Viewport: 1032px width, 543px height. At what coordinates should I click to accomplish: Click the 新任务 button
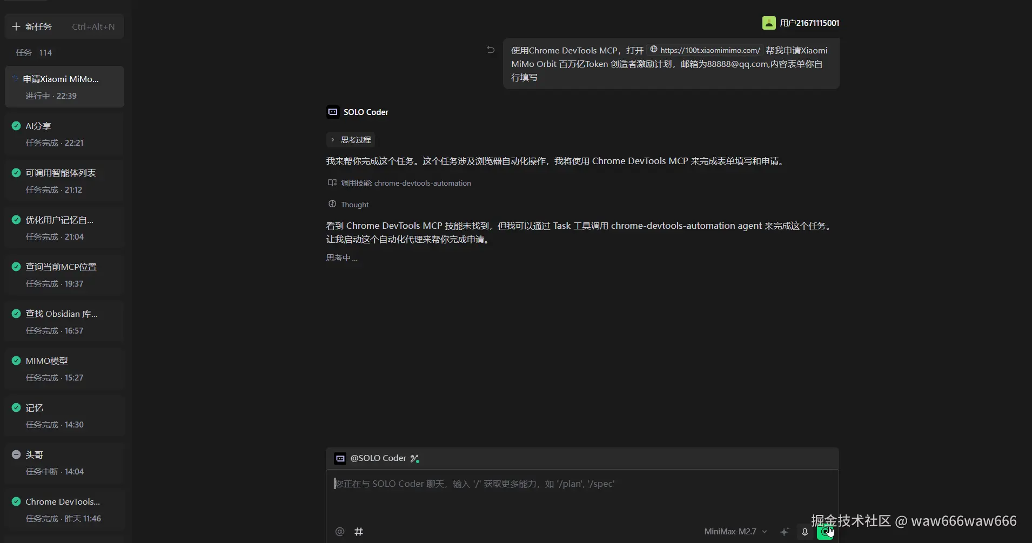pos(64,26)
